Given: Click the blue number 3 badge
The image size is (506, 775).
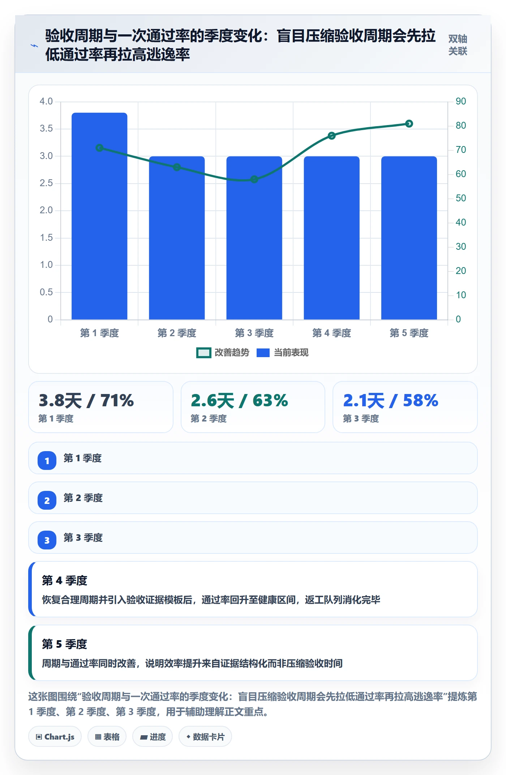Looking at the screenshot, I should click(x=47, y=540).
